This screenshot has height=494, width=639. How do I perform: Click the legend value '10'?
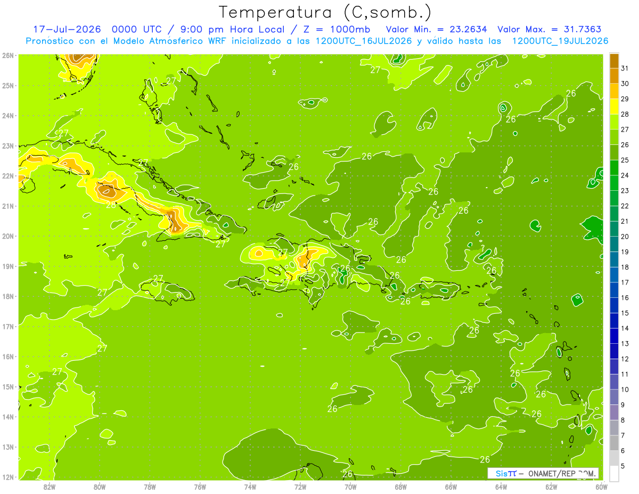626,390
